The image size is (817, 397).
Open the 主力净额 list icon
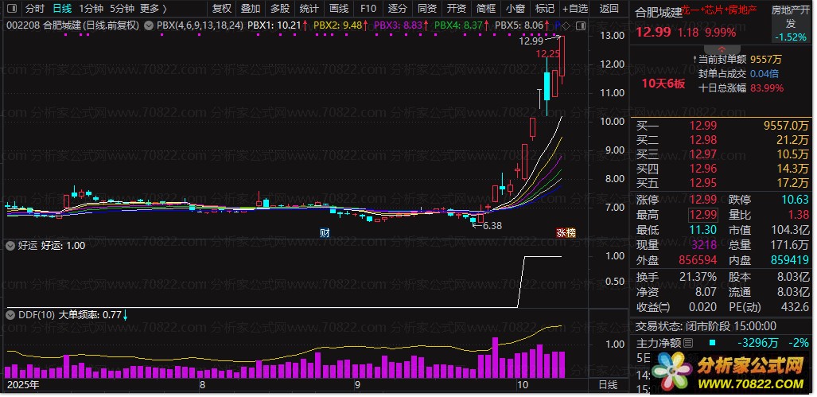[x=688, y=343]
